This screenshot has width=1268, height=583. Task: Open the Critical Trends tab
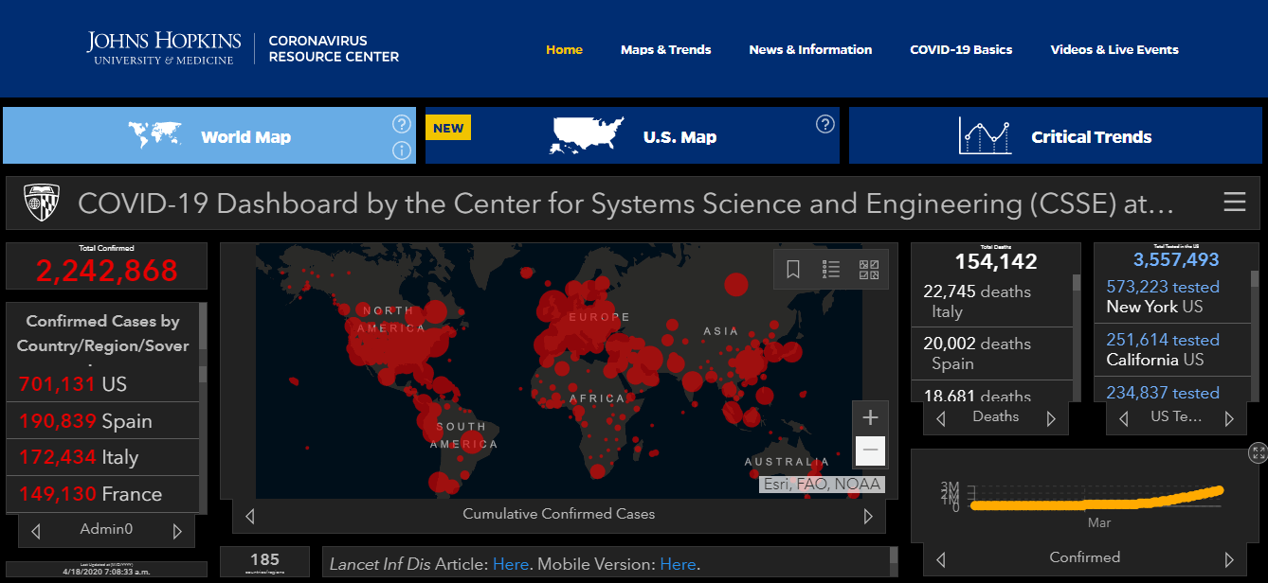1057,135
